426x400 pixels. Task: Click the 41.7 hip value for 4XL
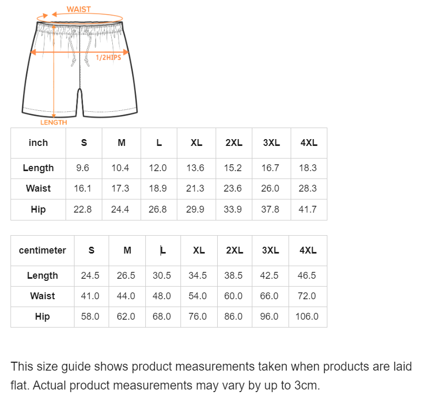point(307,209)
